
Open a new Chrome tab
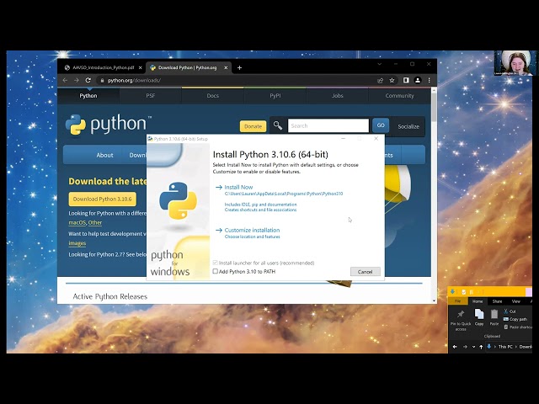[239, 67]
